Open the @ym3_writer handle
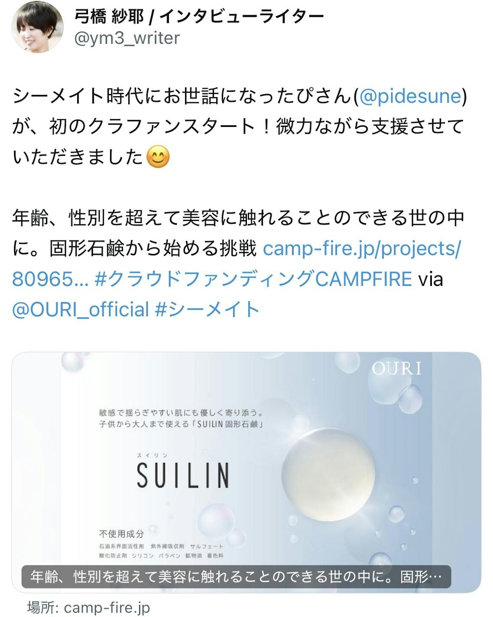Image resolution: width=493 pixels, height=617 pixels. pyautogui.click(x=127, y=38)
